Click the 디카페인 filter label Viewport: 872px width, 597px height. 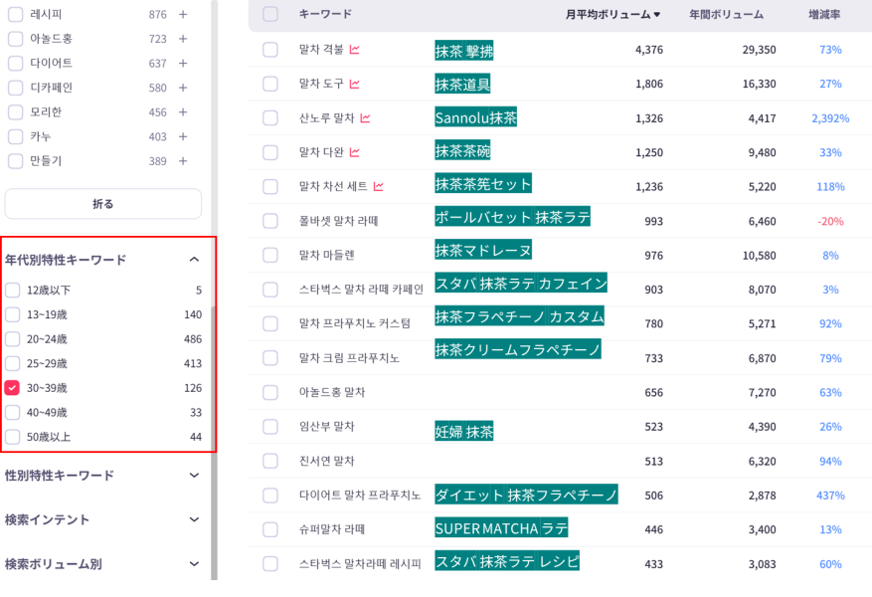point(51,88)
